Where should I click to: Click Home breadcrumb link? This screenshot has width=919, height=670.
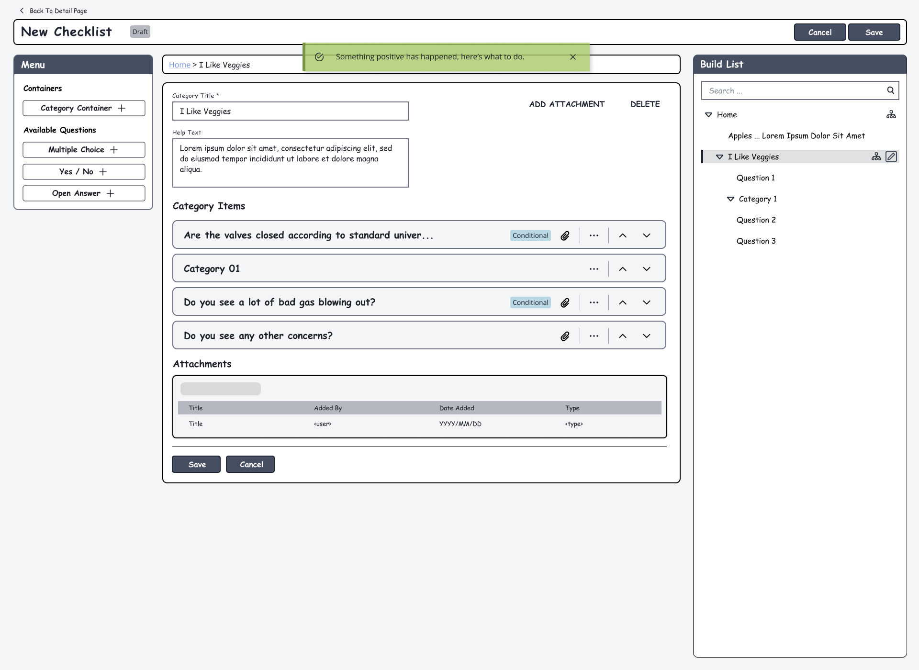pos(179,65)
